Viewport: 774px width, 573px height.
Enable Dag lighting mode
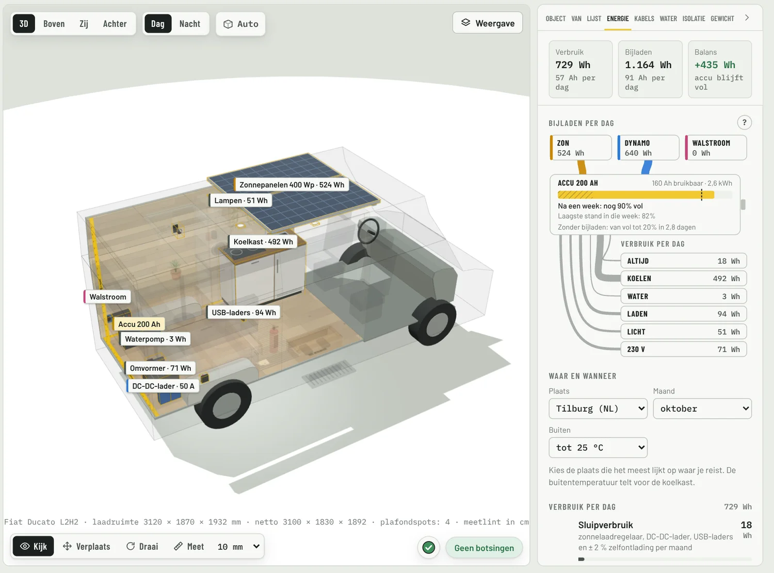pyautogui.click(x=158, y=24)
